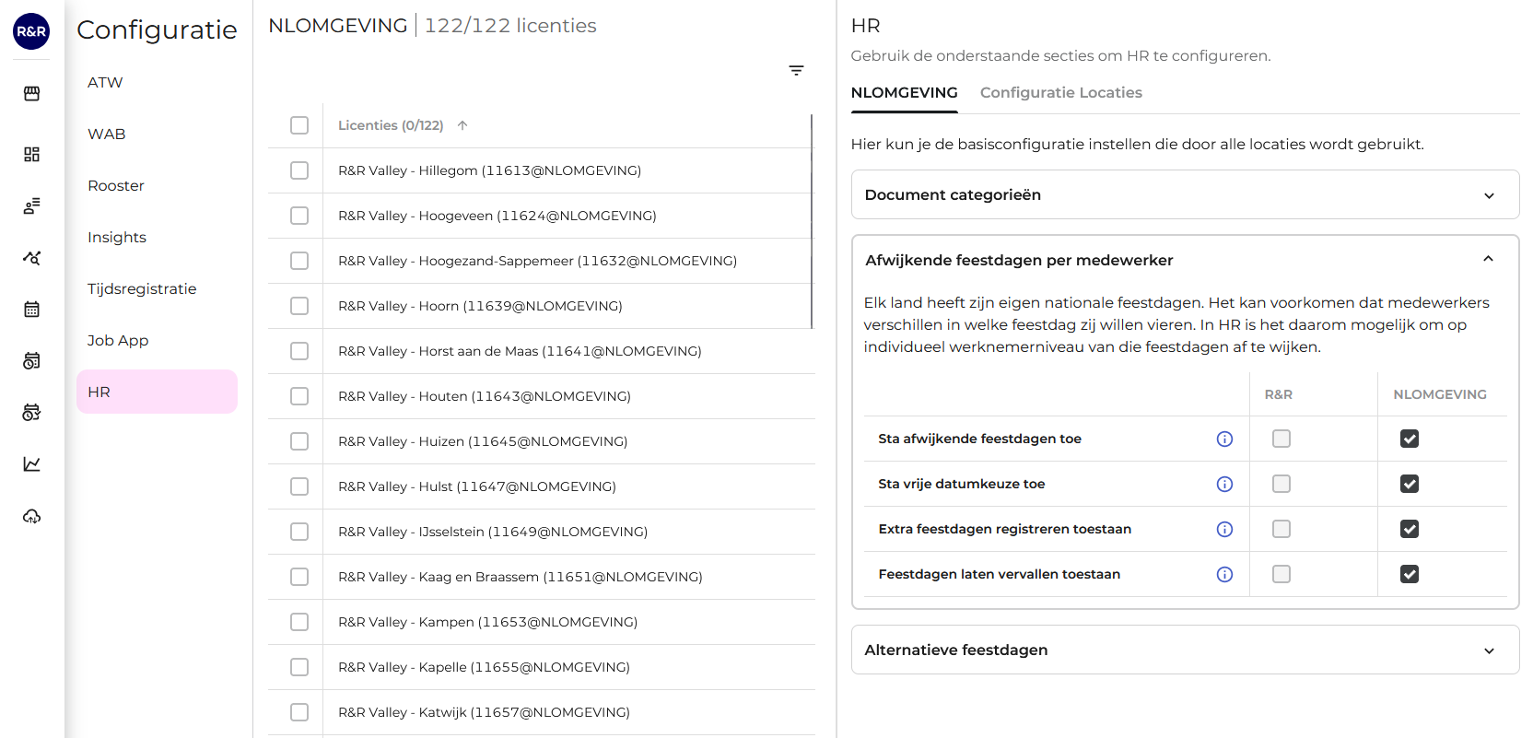Screen dimensions: 1533x738
Task: Check the Kampen licence checkbox
Action: pos(299,622)
